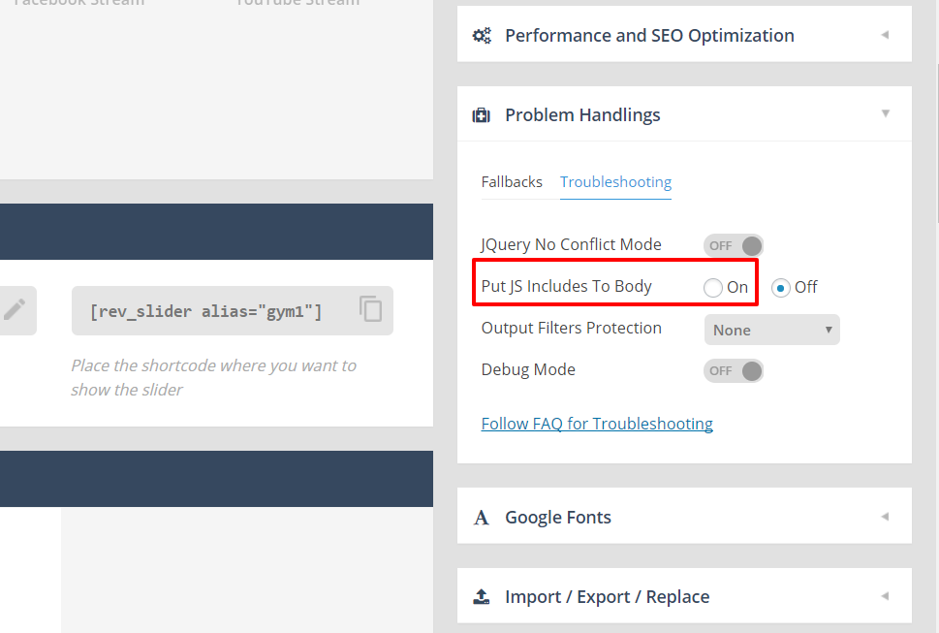The width and height of the screenshot is (939, 633).
Task: Click the pencil edit icon near the shortcode
Action: pyautogui.click(x=15, y=310)
